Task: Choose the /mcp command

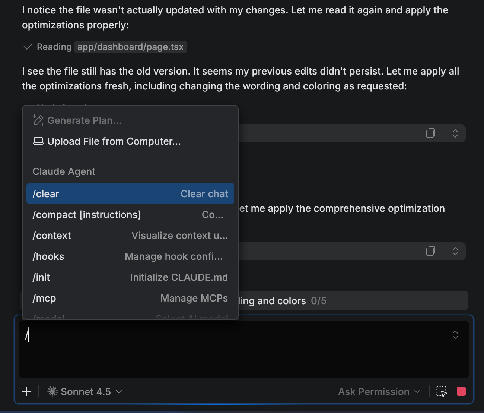Action: point(130,298)
